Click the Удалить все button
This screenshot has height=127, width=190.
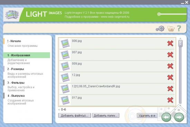(x=147, y=115)
